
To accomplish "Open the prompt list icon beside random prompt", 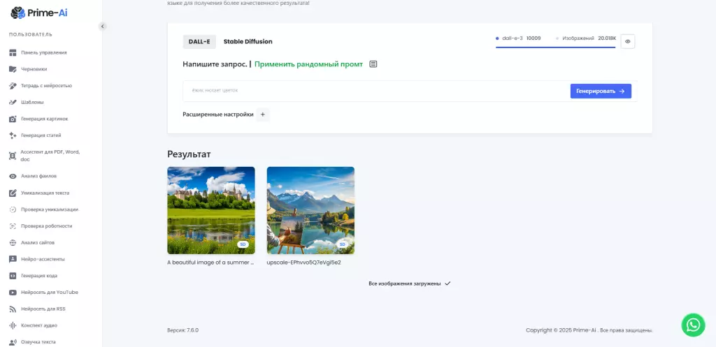I will pyautogui.click(x=373, y=64).
